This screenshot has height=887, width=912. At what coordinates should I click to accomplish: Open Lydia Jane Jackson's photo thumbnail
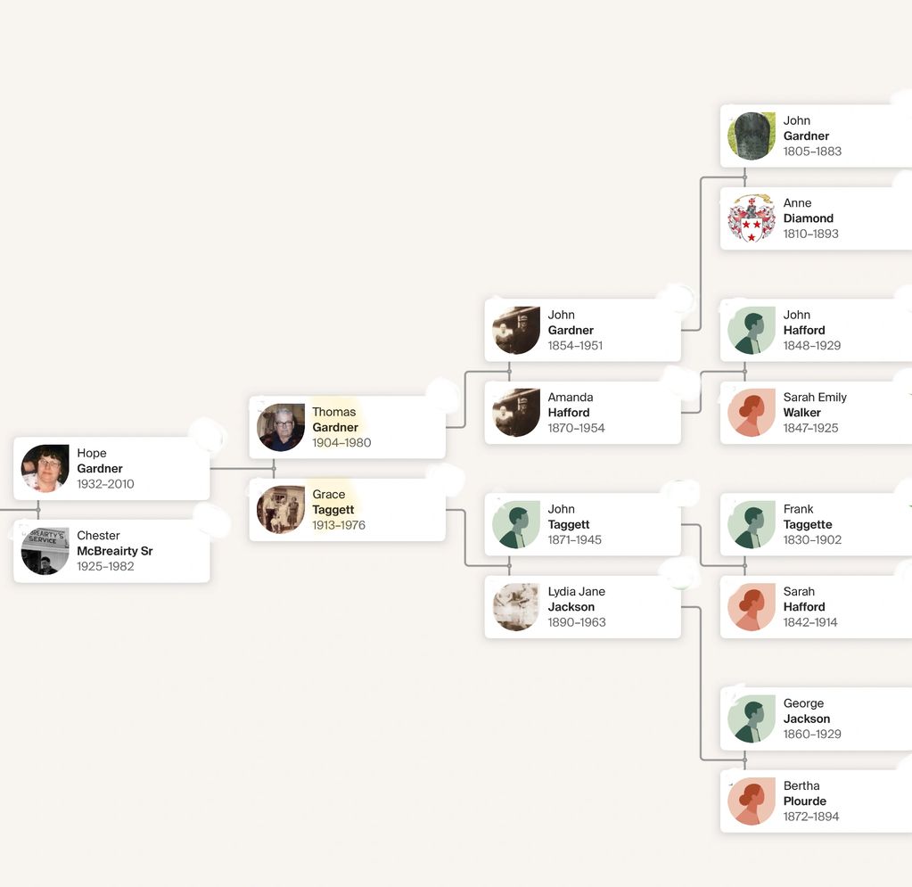(516, 607)
